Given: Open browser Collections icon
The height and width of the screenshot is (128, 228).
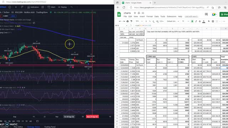Looking at the screenshot, I should click(x=225, y=7).
